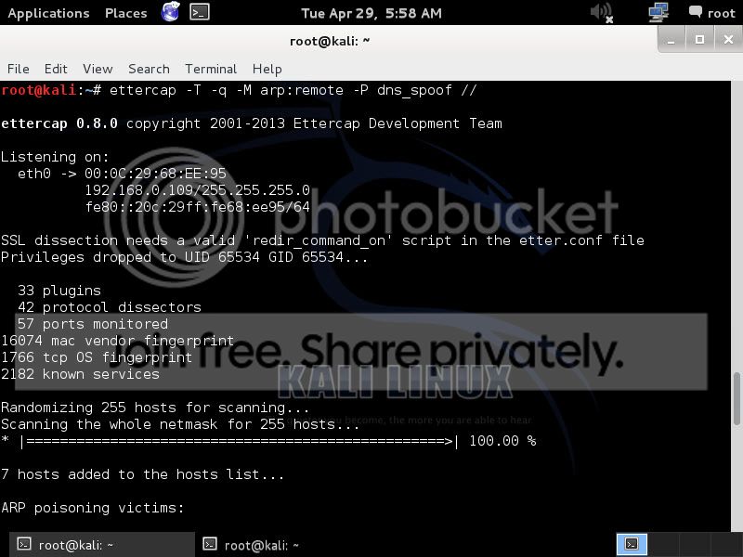This screenshot has height=557, width=743.
Task: Click IPv6 address fe80::20c:29ff:fe68:ee95/64
Action: (197, 207)
